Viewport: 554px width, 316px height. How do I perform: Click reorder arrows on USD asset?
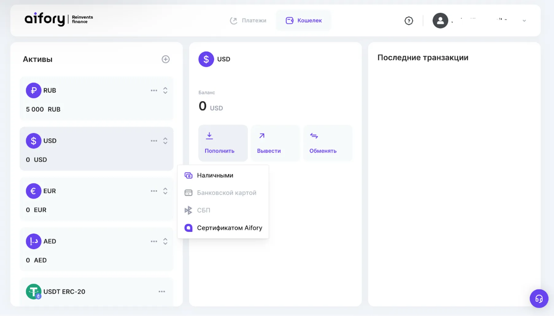(x=165, y=141)
